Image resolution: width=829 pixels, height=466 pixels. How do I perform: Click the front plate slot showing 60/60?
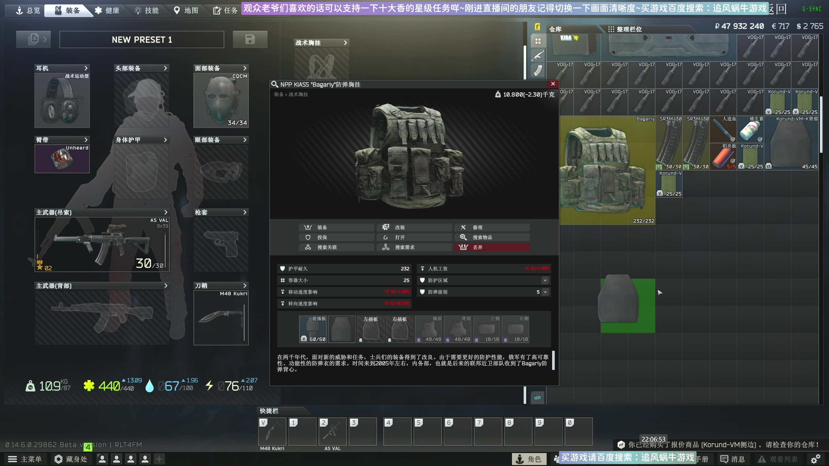[x=313, y=329]
